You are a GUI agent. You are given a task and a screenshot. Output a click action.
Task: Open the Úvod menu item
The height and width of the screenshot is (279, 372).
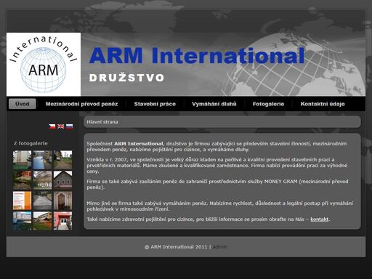click(23, 104)
